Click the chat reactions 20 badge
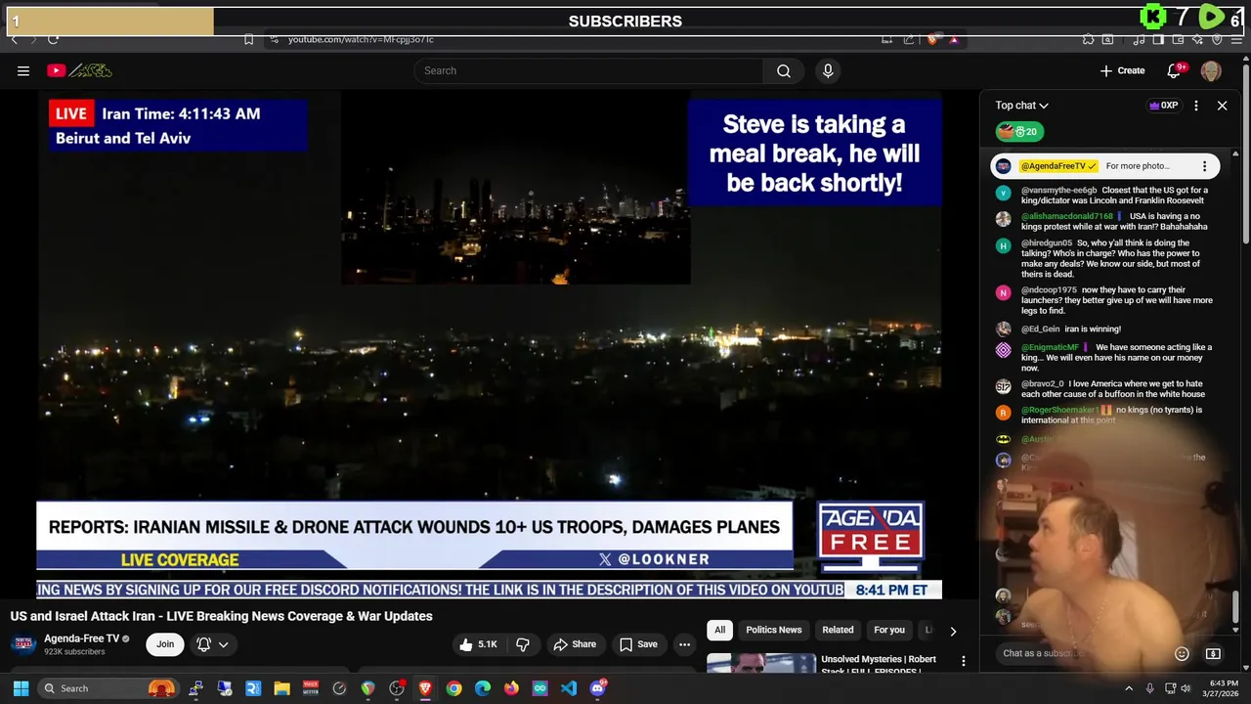The image size is (1251, 704). click(1019, 132)
